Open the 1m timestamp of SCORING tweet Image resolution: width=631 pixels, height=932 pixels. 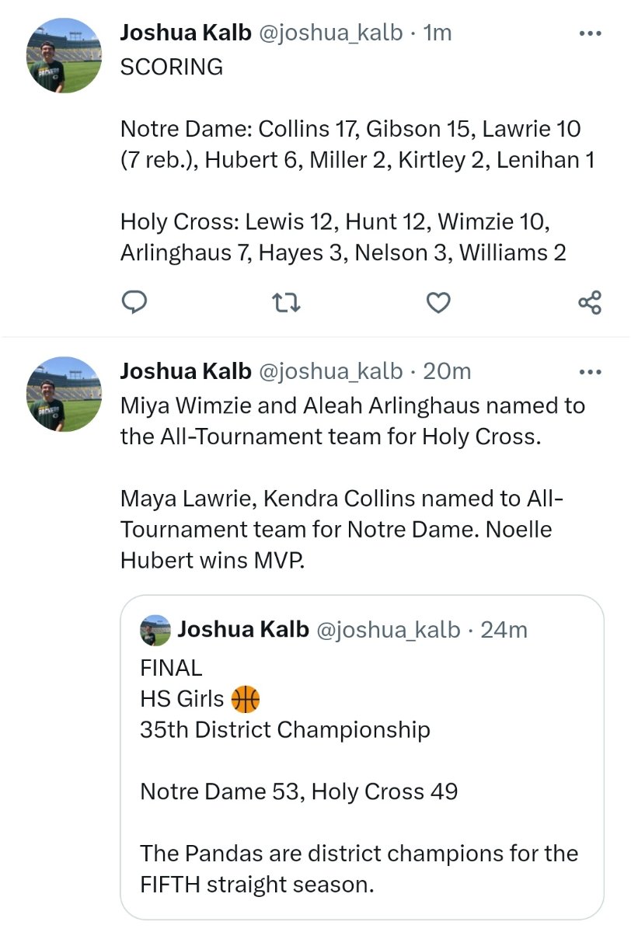click(x=438, y=33)
